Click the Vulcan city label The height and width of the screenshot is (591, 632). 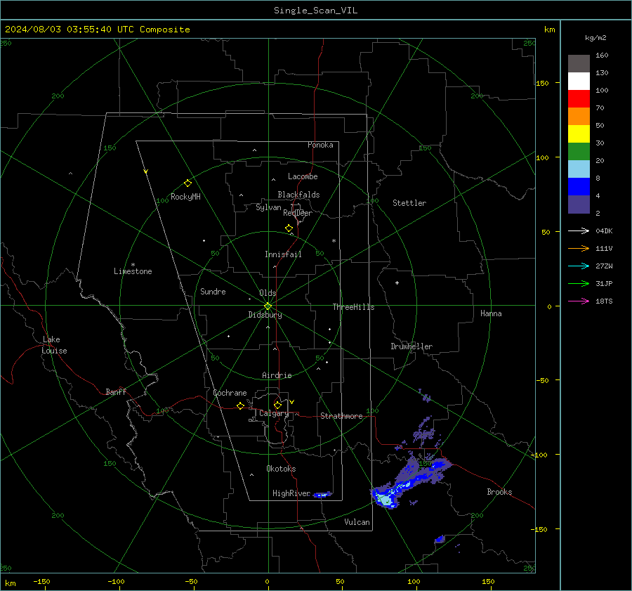[357, 522]
